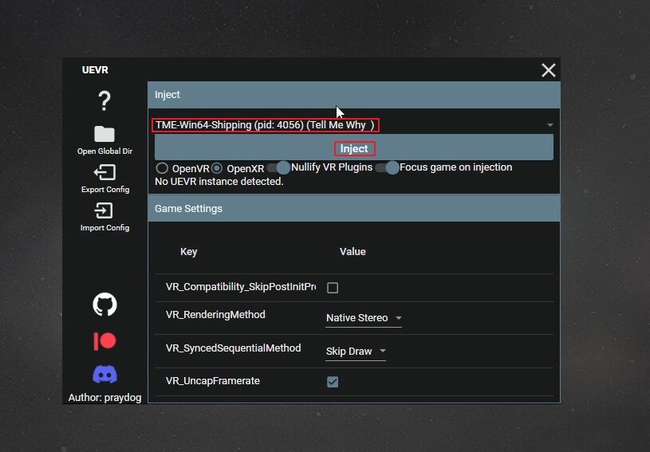Enable VR_Compatibility_SkipPostInitProperties checkbox
The width and height of the screenshot is (650, 452).
point(333,288)
